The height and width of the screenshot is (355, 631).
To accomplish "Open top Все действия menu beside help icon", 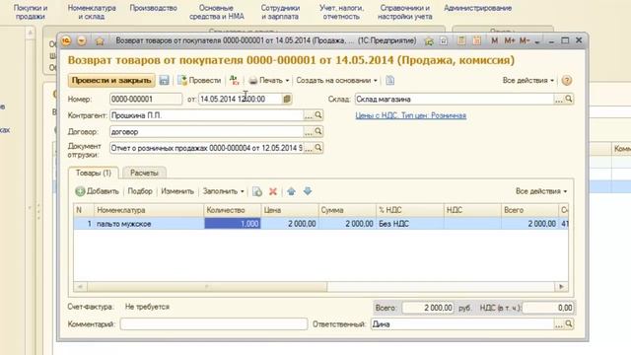I will tap(528, 80).
